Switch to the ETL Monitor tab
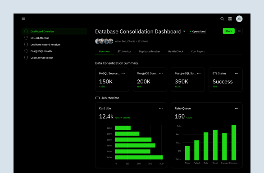Viewport: 264px width, 173px height. [x=124, y=51]
